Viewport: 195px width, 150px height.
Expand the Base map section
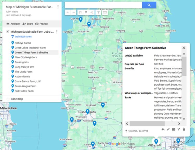[x=8, y=99]
